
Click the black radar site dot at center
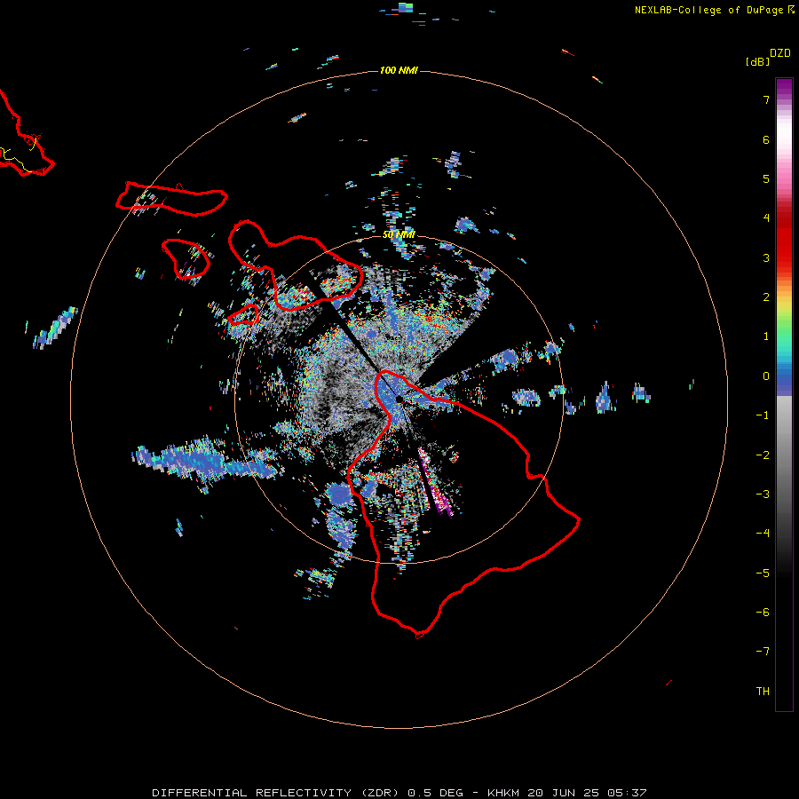pyautogui.click(x=399, y=399)
